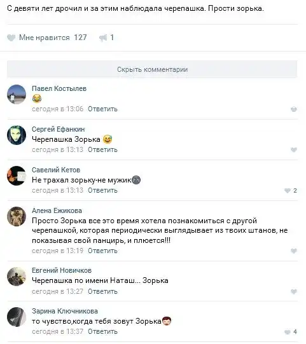306x344 pixels.
Task: Open timestamp сегодня в 13:06 link
Action: 58,109
